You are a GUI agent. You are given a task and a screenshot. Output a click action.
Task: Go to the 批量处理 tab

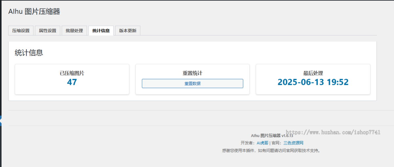[x=74, y=31]
